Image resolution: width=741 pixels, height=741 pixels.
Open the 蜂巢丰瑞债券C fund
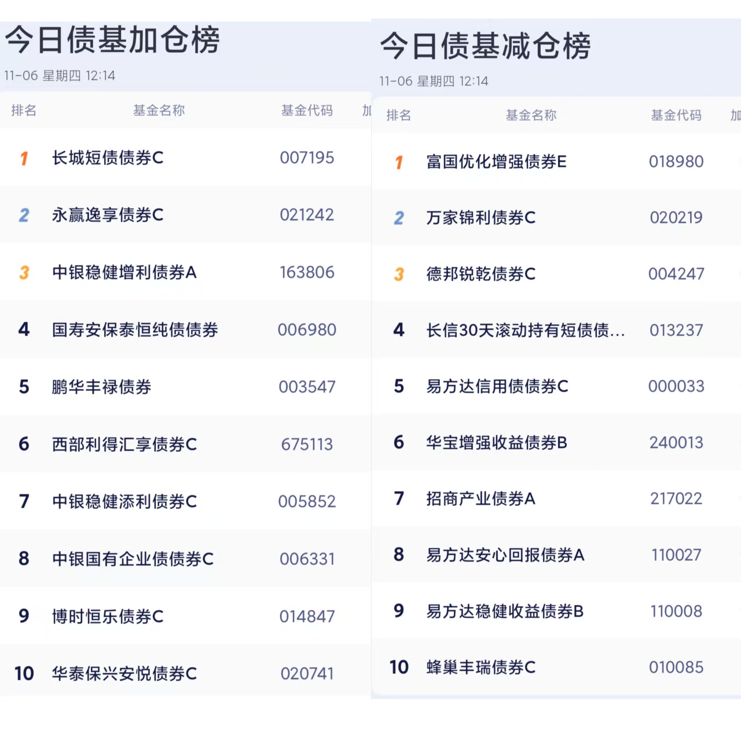[x=480, y=667]
